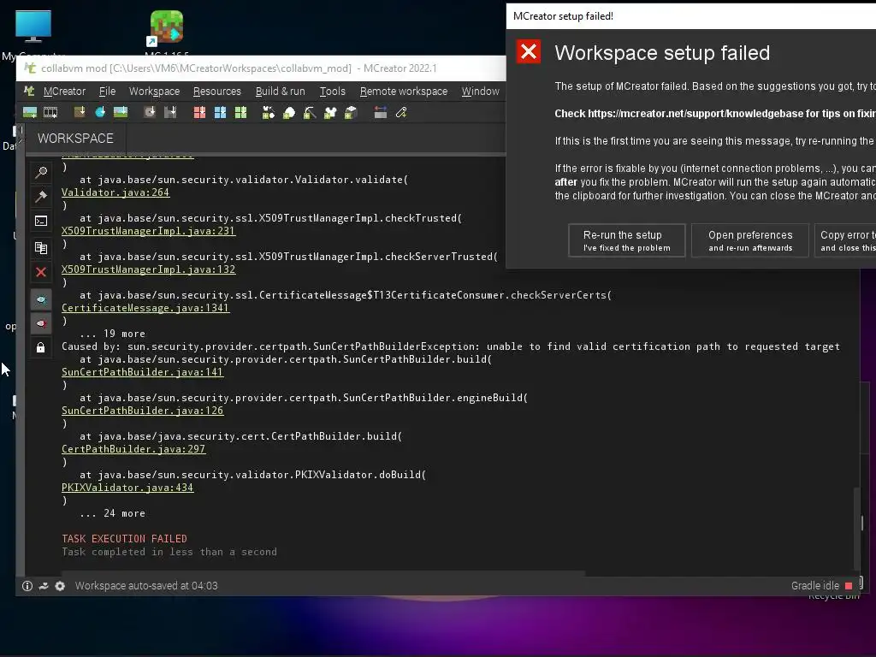
Task: Open the PKIXValidator.java:434 link
Action: pyautogui.click(x=127, y=488)
